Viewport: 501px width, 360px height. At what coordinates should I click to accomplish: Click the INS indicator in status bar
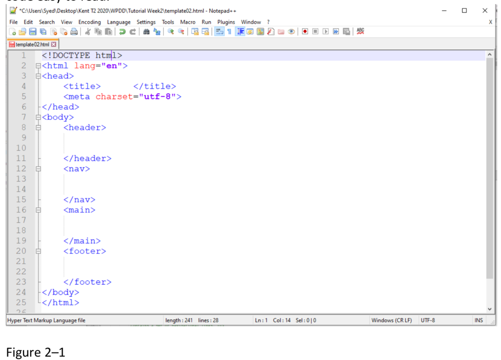point(478,320)
